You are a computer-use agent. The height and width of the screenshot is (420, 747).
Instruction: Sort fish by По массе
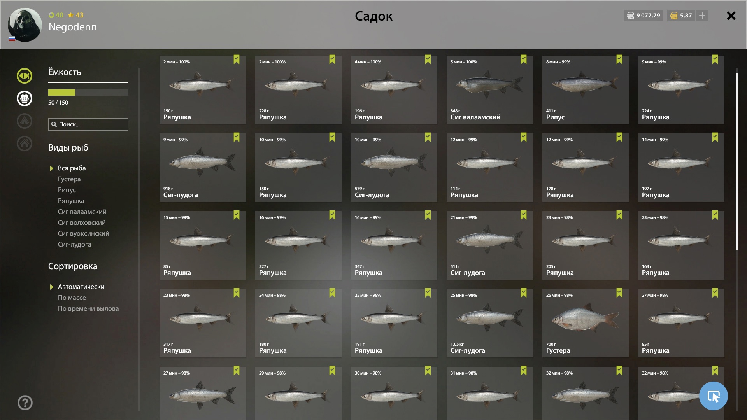[x=72, y=297]
